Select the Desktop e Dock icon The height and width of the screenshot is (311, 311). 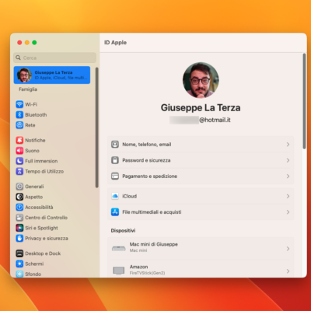click(x=19, y=253)
